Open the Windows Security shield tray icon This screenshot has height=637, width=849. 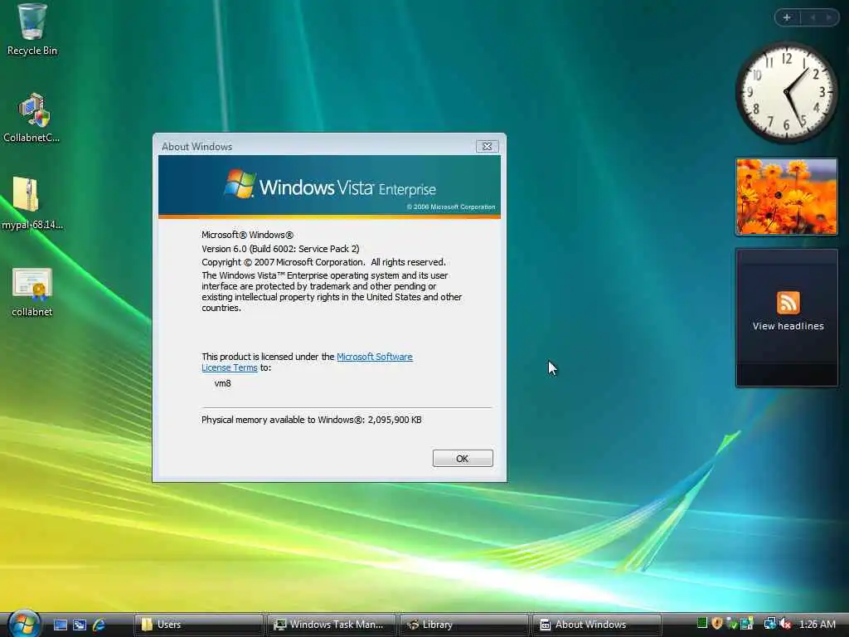717,624
